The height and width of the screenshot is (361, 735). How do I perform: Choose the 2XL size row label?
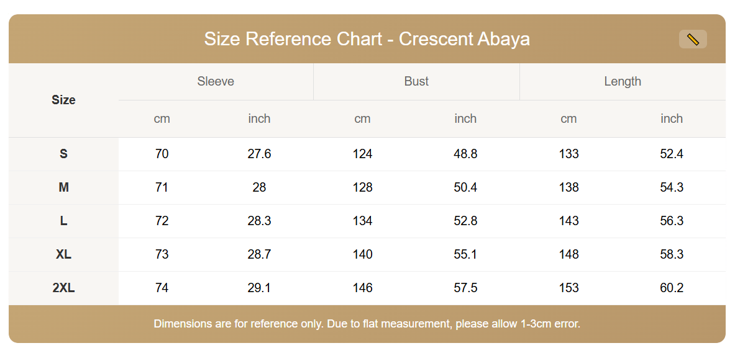point(63,288)
